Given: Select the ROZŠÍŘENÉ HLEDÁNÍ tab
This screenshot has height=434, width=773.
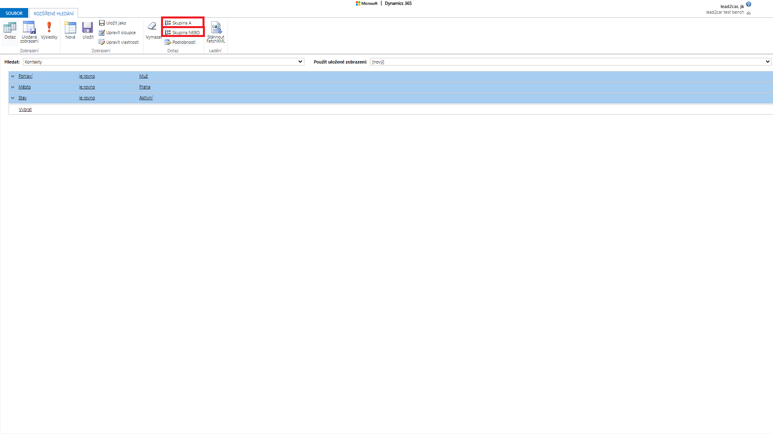Looking at the screenshot, I should pos(54,14).
